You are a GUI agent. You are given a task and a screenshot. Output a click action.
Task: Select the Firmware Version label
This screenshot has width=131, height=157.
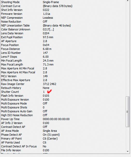12,14
